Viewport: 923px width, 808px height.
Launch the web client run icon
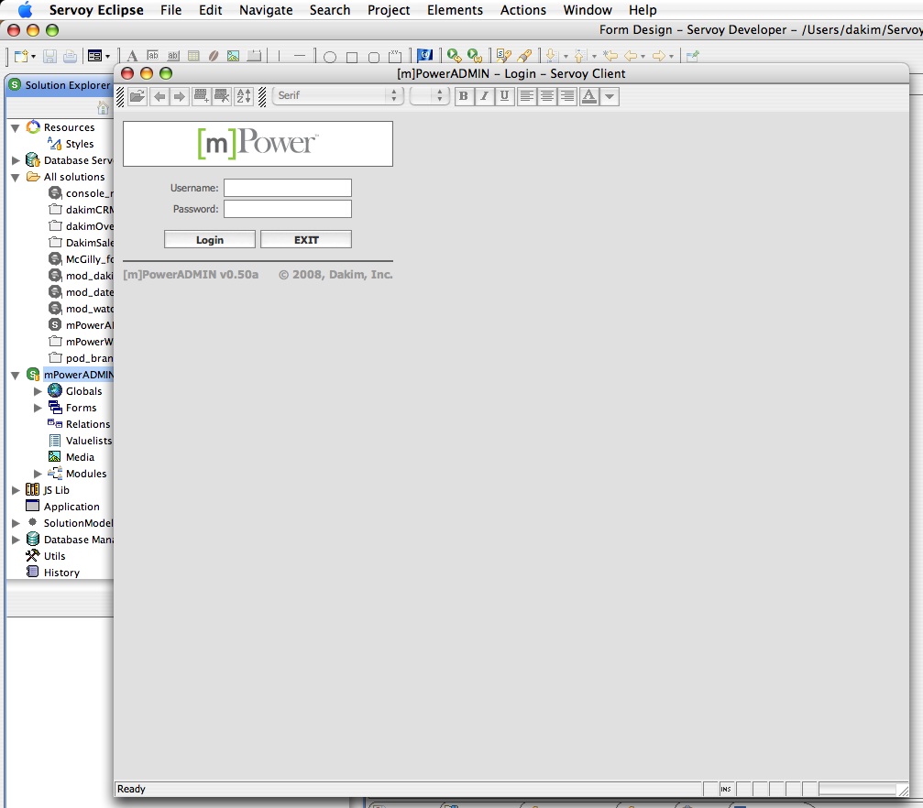pyautogui.click(x=475, y=55)
